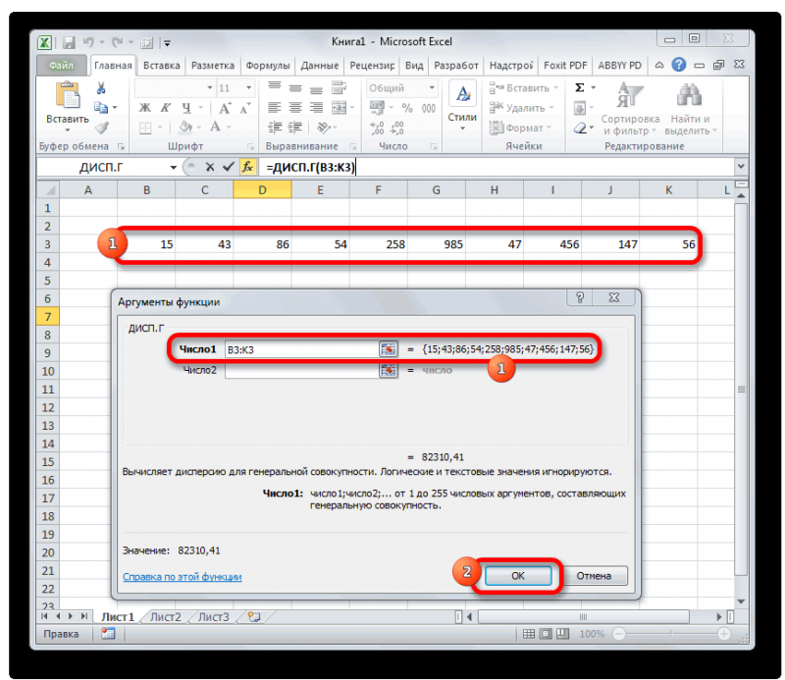Switch to the Разметка tab
The width and height of the screenshot is (785, 680).
213,66
